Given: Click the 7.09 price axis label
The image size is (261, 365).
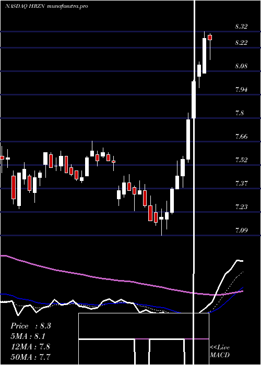Looking at the screenshot, I should [241, 230].
